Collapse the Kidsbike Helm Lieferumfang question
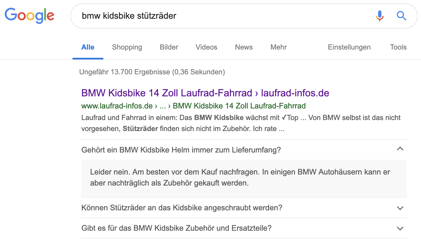 400,149
